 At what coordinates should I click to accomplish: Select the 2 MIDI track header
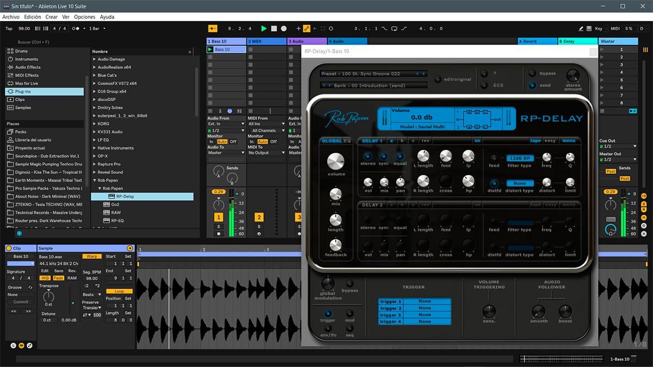tap(267, 41)
